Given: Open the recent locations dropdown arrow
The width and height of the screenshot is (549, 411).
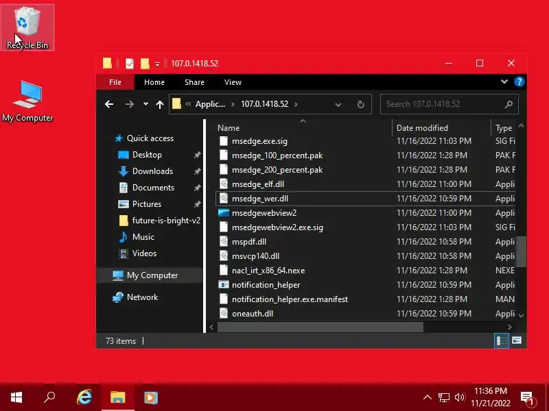Looking at the screenshot, I should (x=145, y=104).
